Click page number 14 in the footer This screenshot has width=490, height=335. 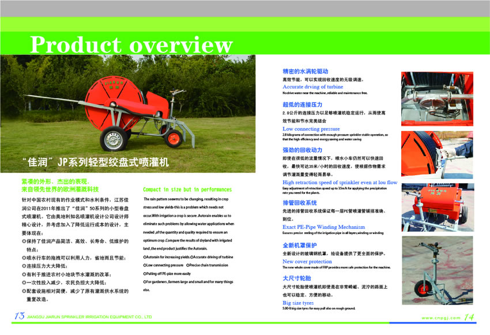pos(469,317)
